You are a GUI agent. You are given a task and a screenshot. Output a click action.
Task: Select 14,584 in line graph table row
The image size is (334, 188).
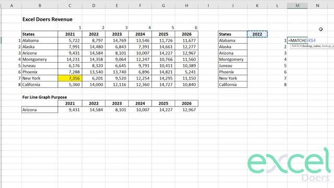pos(94,110)
